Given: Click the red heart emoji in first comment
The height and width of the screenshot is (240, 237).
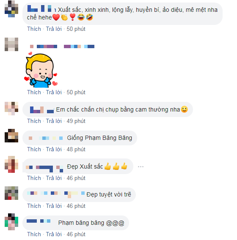Looking at the screenshot, I should (x=56, y=17).
